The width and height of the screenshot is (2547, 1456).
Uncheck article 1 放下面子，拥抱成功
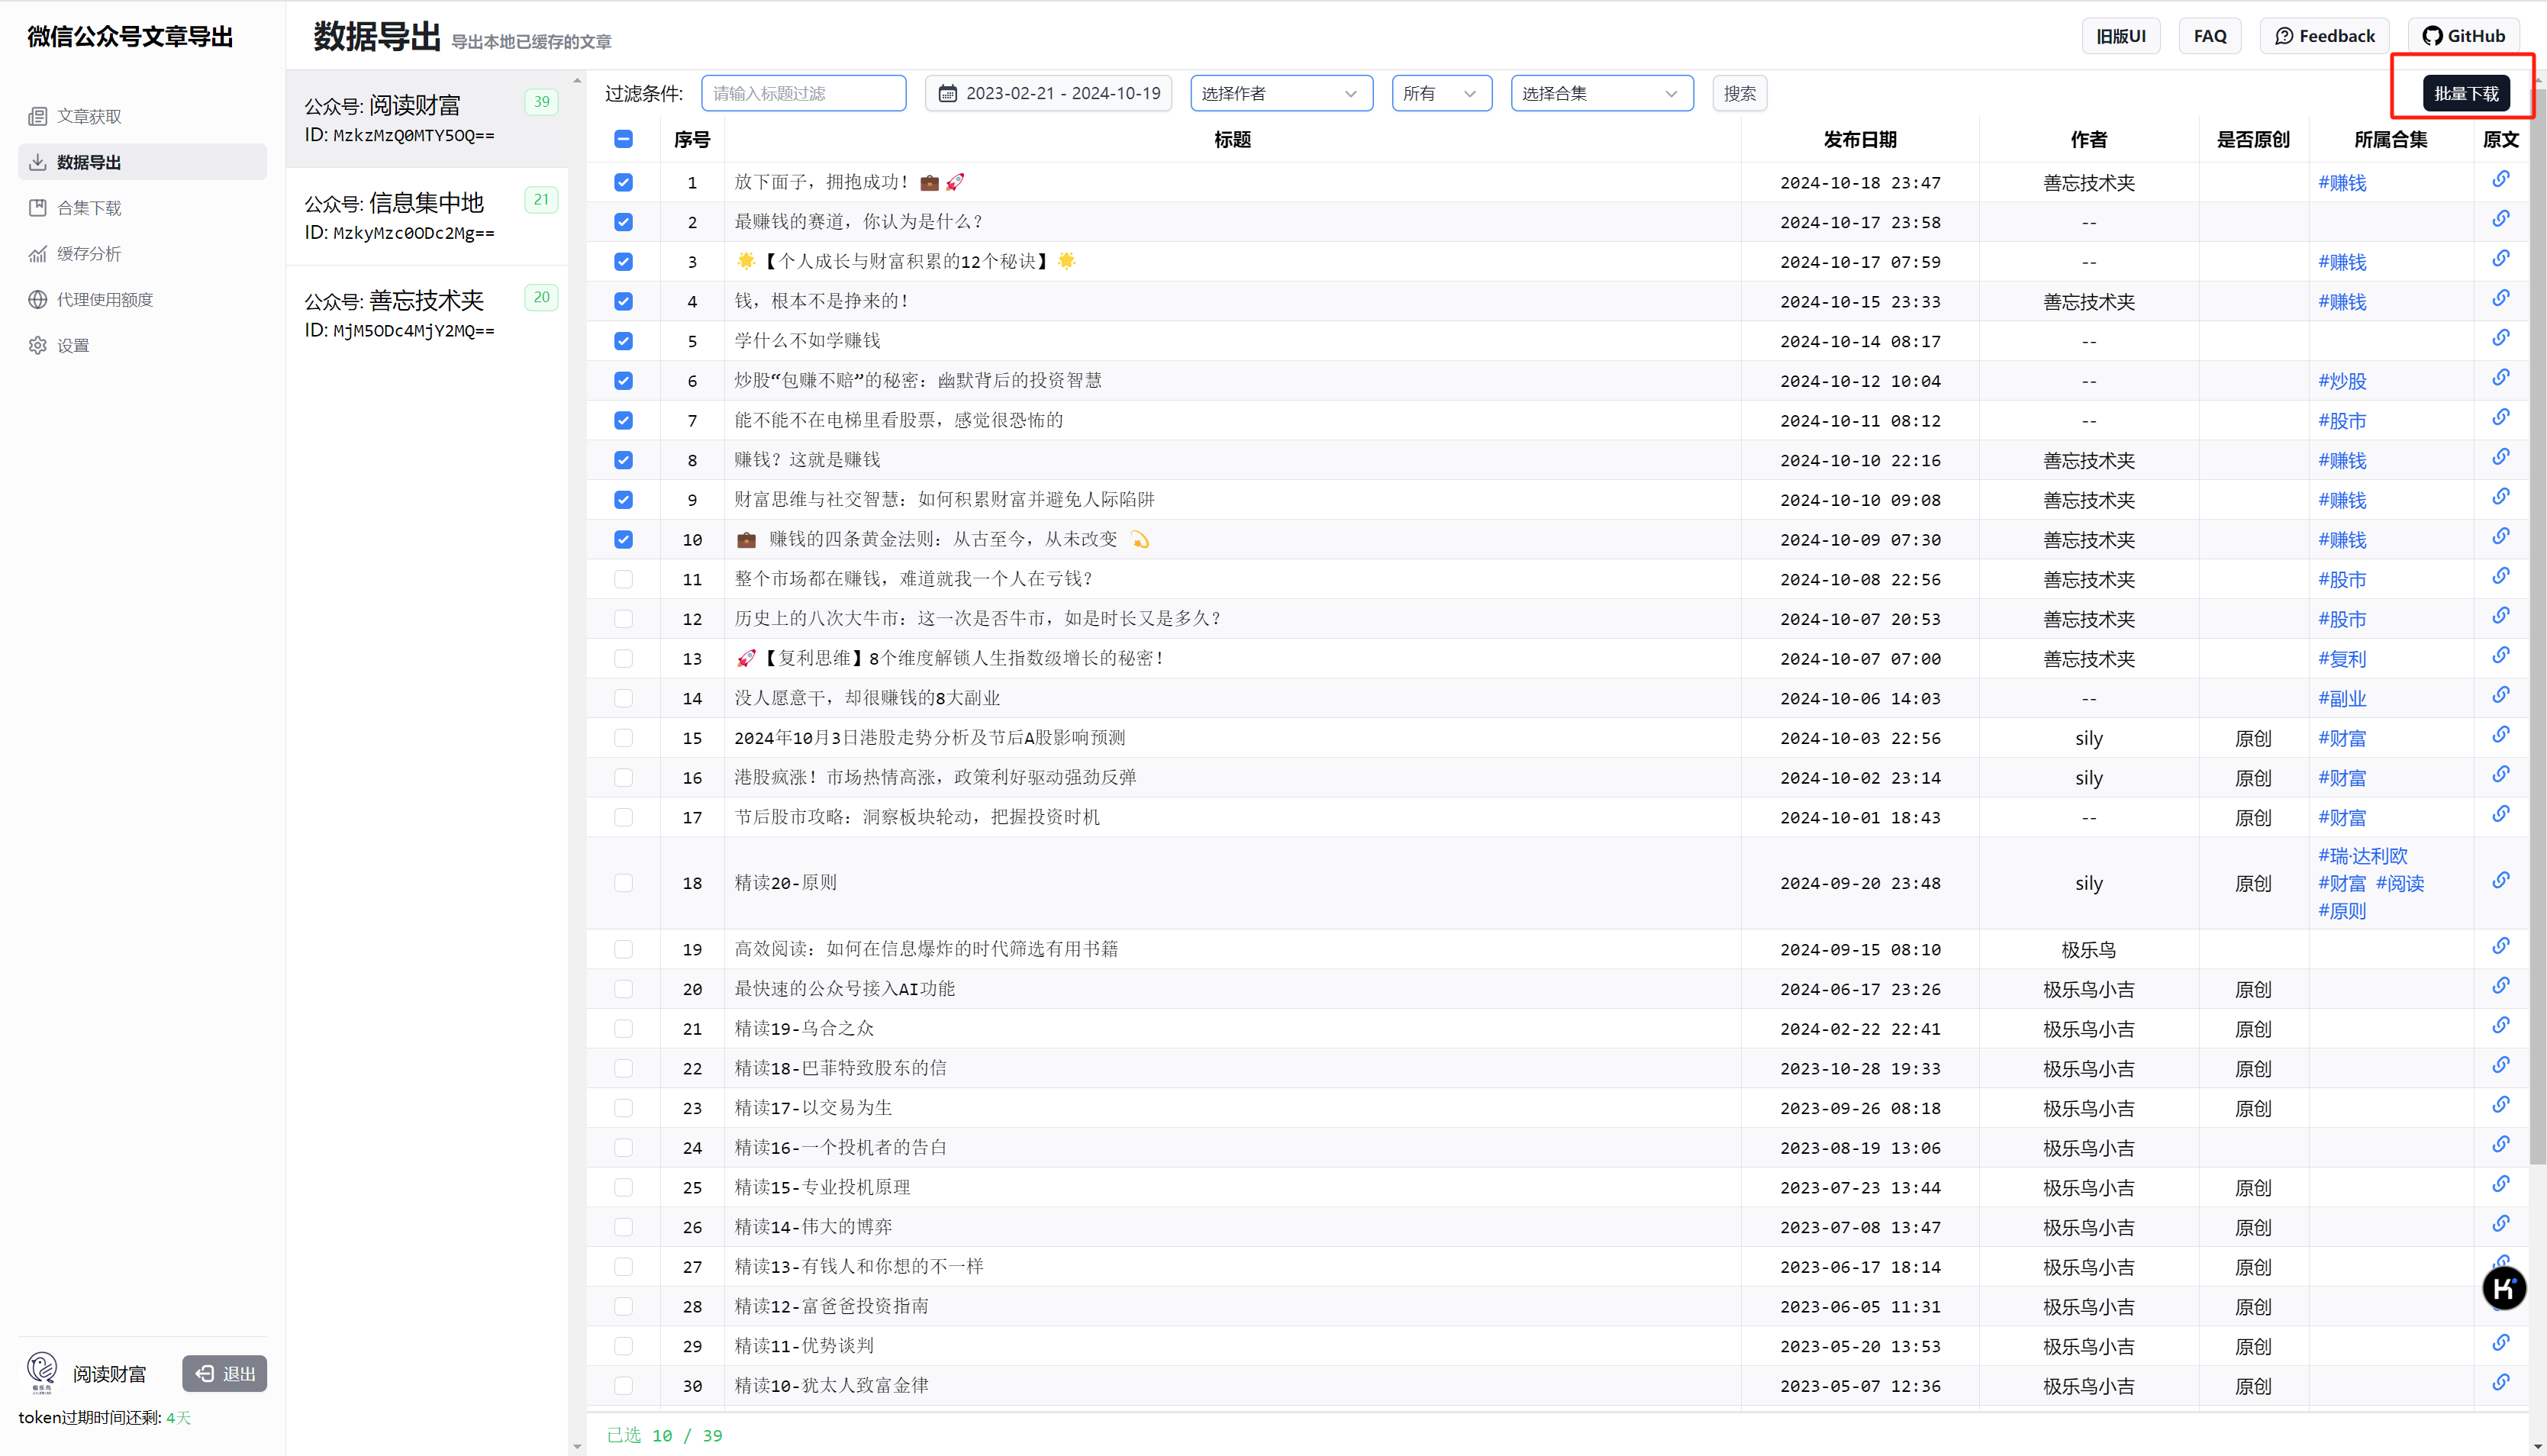623,182
